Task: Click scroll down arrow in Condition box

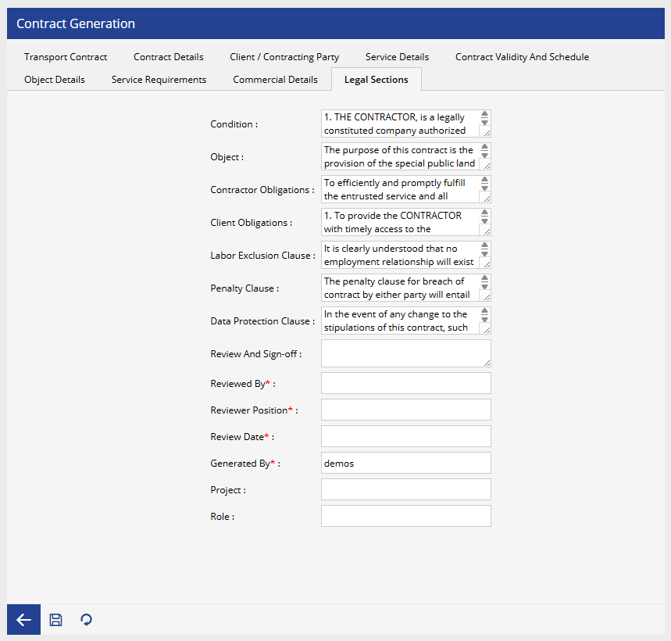Action: tap(484, 123)
